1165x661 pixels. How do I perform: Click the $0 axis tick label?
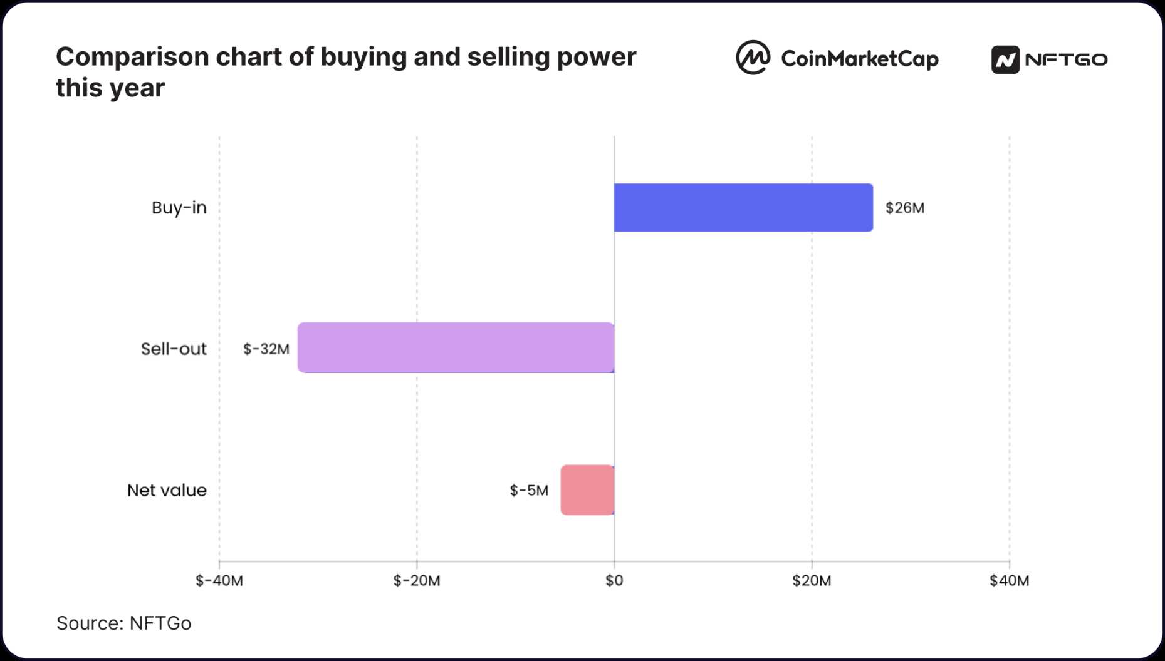click(614, 581)
